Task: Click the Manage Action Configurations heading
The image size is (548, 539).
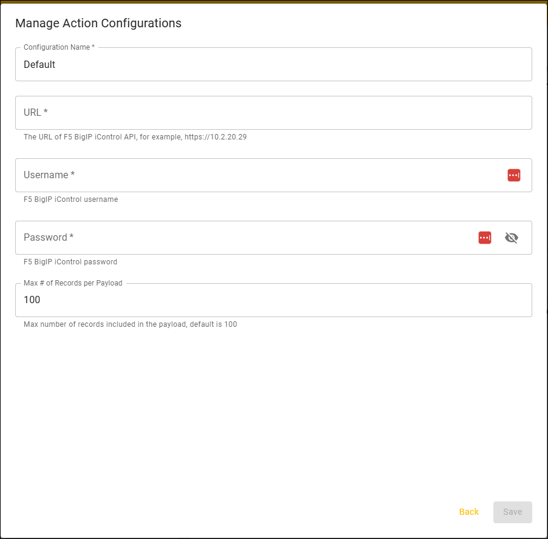Action: point(98,23)
